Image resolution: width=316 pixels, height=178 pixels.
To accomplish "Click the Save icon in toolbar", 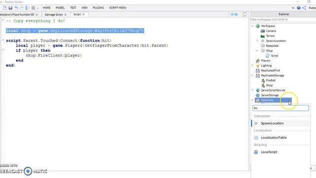I will (10, 8).
